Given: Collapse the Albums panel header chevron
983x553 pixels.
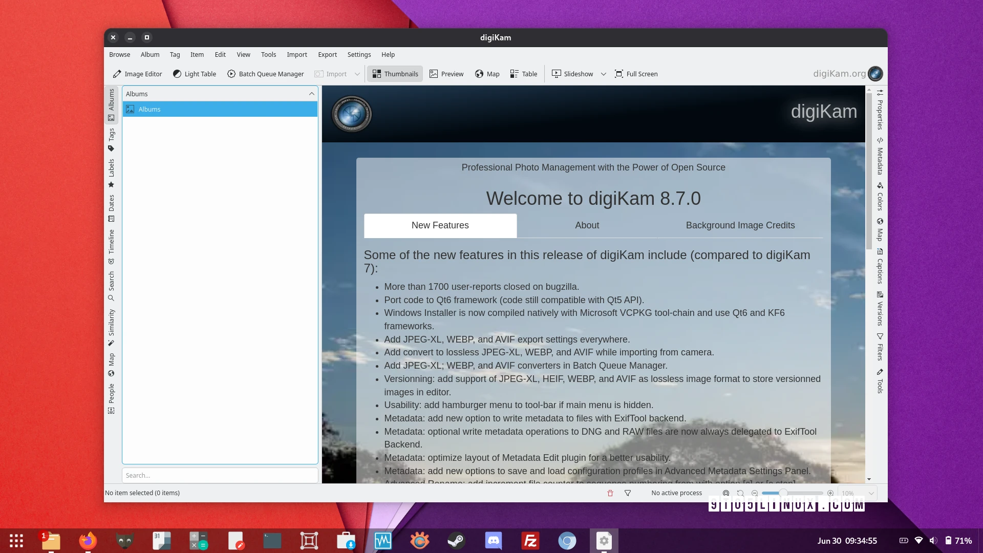Looking at the screenshot, I should [x=311, y=94].
